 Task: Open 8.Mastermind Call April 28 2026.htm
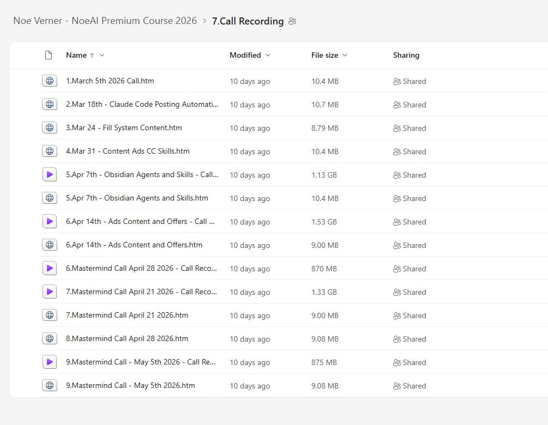pyautogui.click(x=127, y=338)
